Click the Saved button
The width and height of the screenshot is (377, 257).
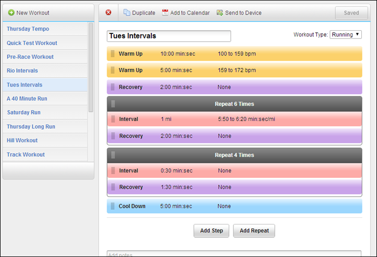351,13
